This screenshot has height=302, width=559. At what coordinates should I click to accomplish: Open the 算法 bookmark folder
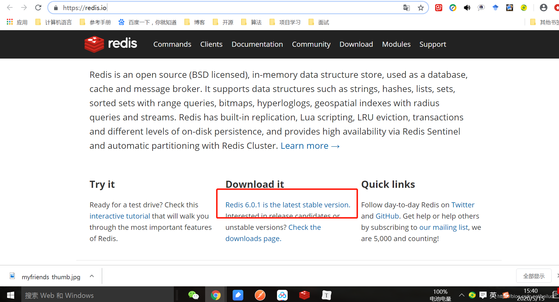pyautogui.click(x=252, y=22)
